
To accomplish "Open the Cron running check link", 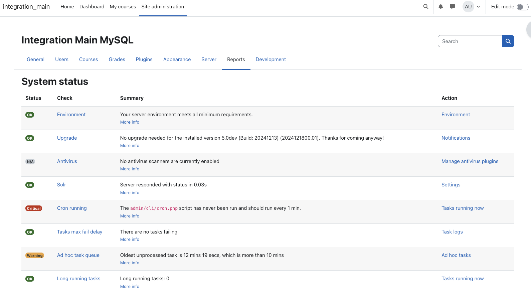I will tap(72, 208).
